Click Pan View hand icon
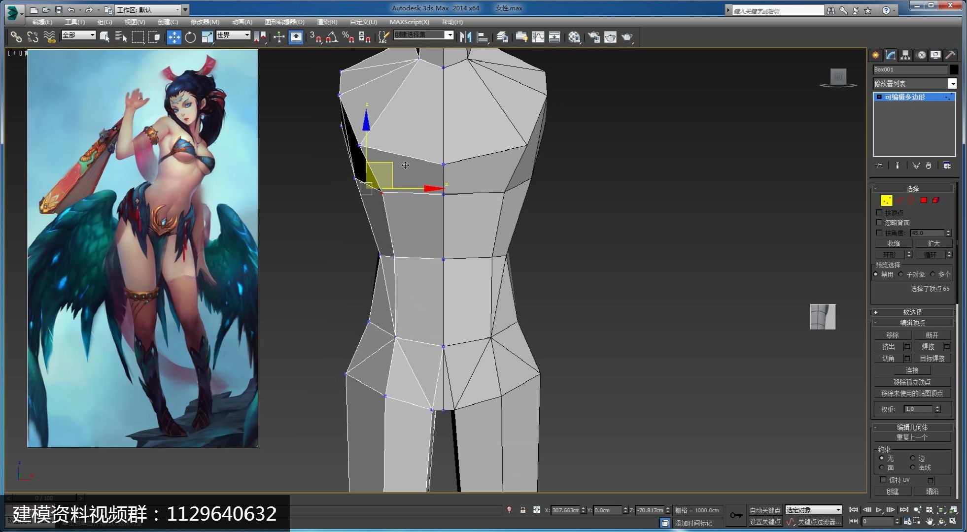This screenshot has width=967, height=532. coord(929,521)
